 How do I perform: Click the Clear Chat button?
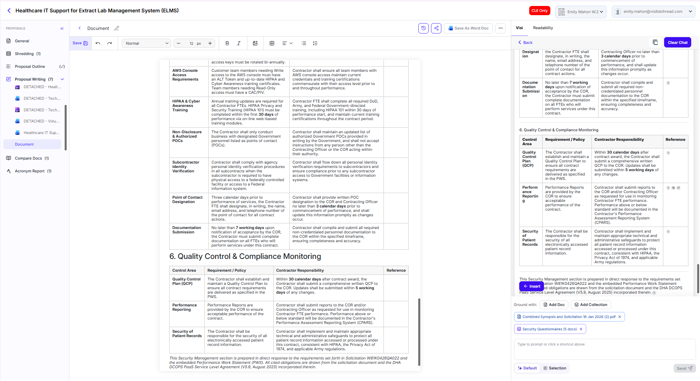[x=678, y=42]
